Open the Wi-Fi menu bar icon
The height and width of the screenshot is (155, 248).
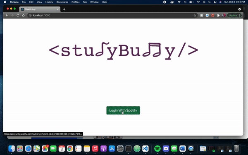[198, 2]
